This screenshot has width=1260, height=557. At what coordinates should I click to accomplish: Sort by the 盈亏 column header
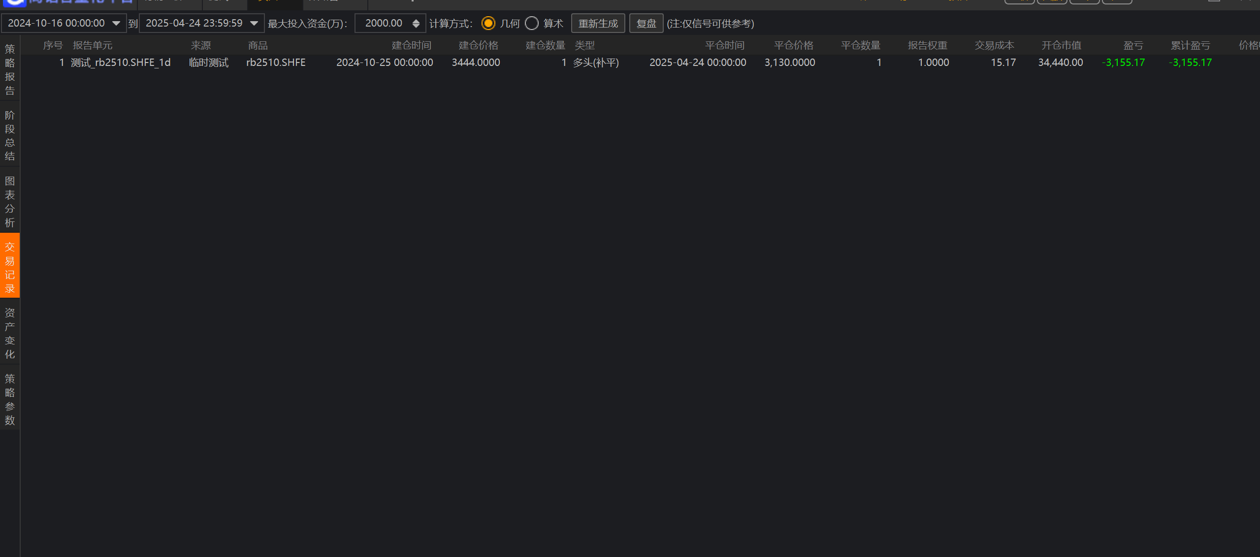click(1132, 45)
